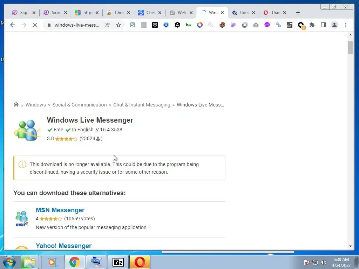The height and width of the screenshot is (269, 359).
Task: Open Windows Media Player from taskbar
Action: (52, 262)
